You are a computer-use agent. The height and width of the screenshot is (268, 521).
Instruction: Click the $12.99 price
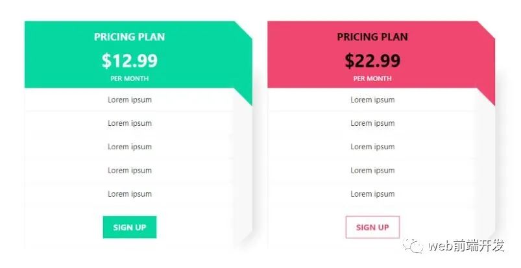[x=129, y=61]
